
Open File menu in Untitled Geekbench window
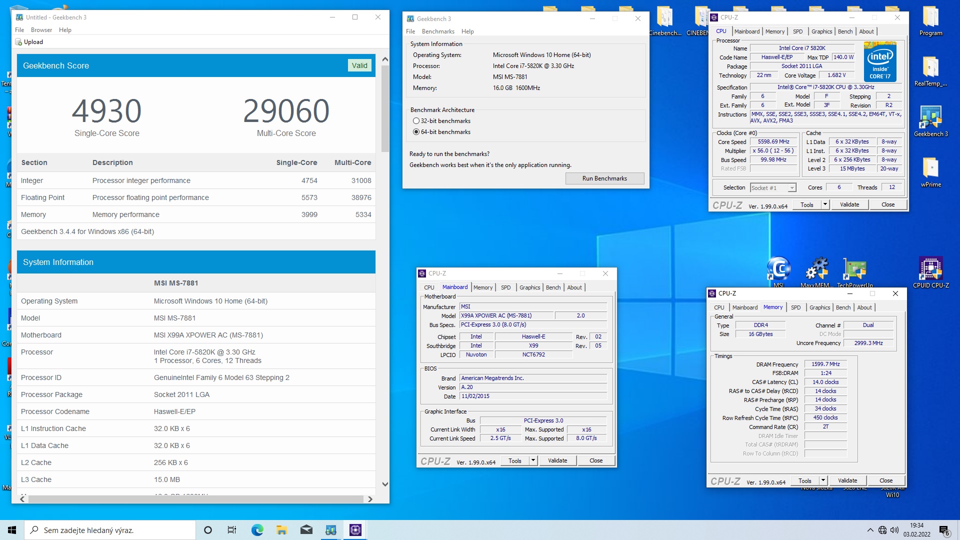19,30
